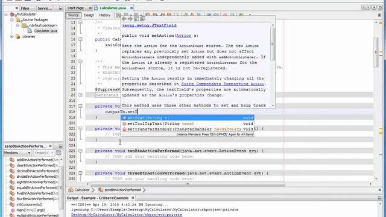Image resolution: width=386 pixels, height=217 pixels.
Task: Click the scroll documents right arrow
Action: point(369,7)
